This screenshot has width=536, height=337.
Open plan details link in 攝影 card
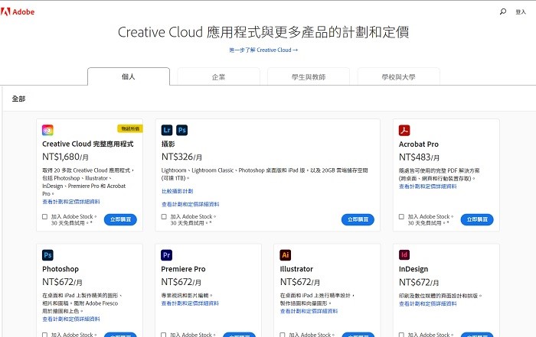191,204
